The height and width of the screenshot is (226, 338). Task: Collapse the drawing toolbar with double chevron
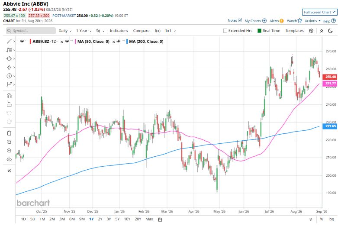point(9,171)
